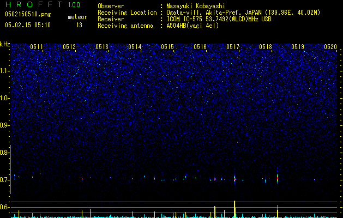
Task: Click the gray vertical range bar beside the 0.8 label
Action: [x=10, y=169]
